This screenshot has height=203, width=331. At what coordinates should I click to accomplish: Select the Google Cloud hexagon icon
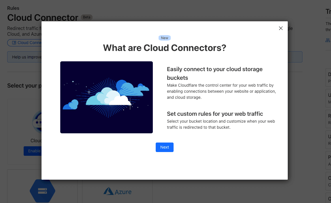pos(42,191)
